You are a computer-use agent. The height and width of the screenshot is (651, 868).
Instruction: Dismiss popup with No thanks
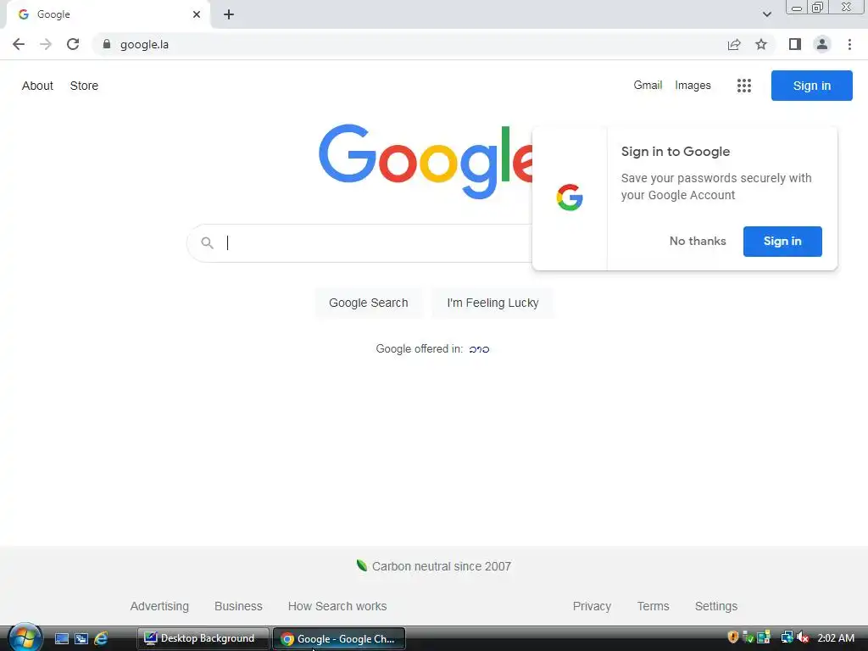pyautogui.click(x=698, y=242)
